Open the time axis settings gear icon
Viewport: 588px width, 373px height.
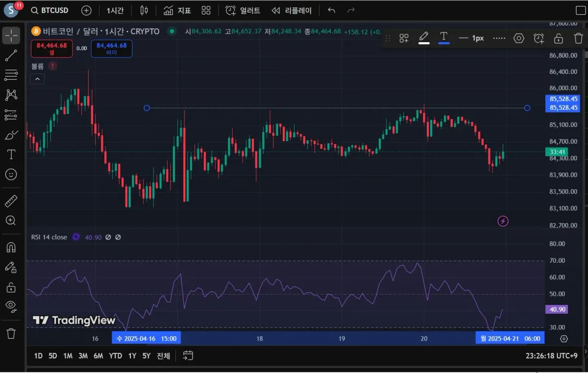pos(564,339)
